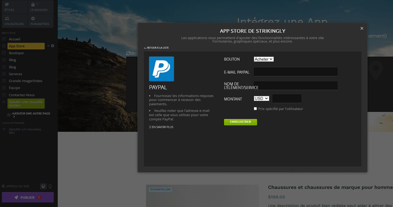
Task: Switch to desktop preview icon
Action: [43, 186]
